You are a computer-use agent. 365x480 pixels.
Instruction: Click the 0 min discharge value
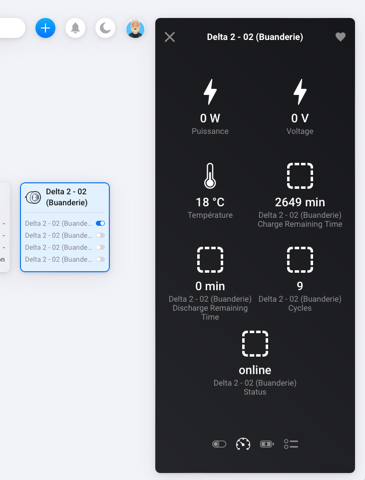pos(210,286)
